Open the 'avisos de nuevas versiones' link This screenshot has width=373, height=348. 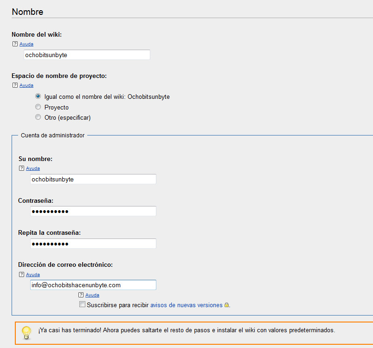186,305
